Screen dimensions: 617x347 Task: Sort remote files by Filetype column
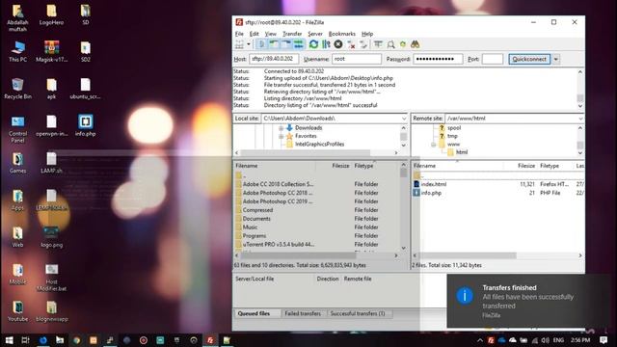(x=550, y=166)
